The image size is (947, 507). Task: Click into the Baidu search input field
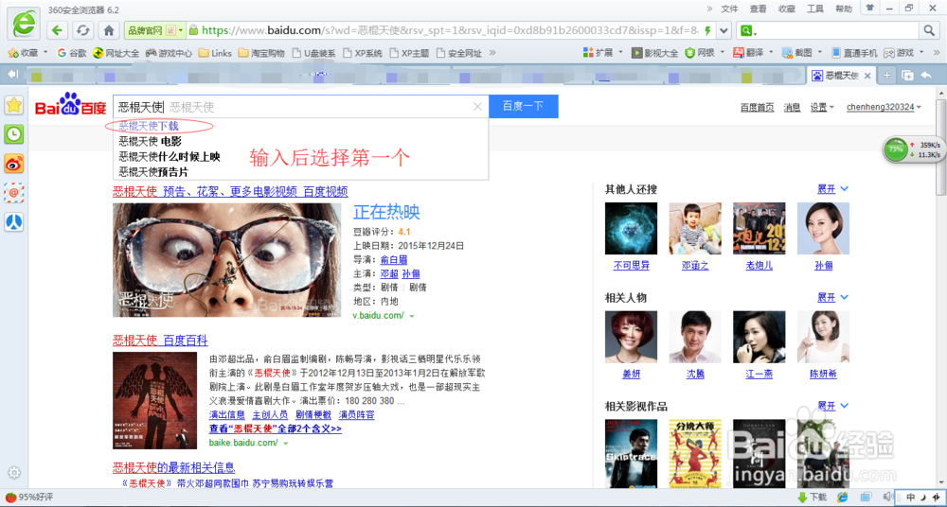[300, 107]
